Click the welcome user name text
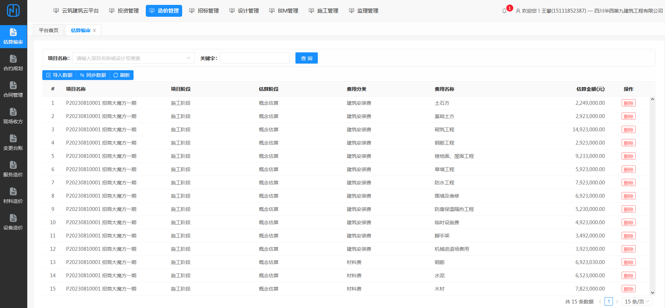The image size is (665, 308). coord(592,11)
